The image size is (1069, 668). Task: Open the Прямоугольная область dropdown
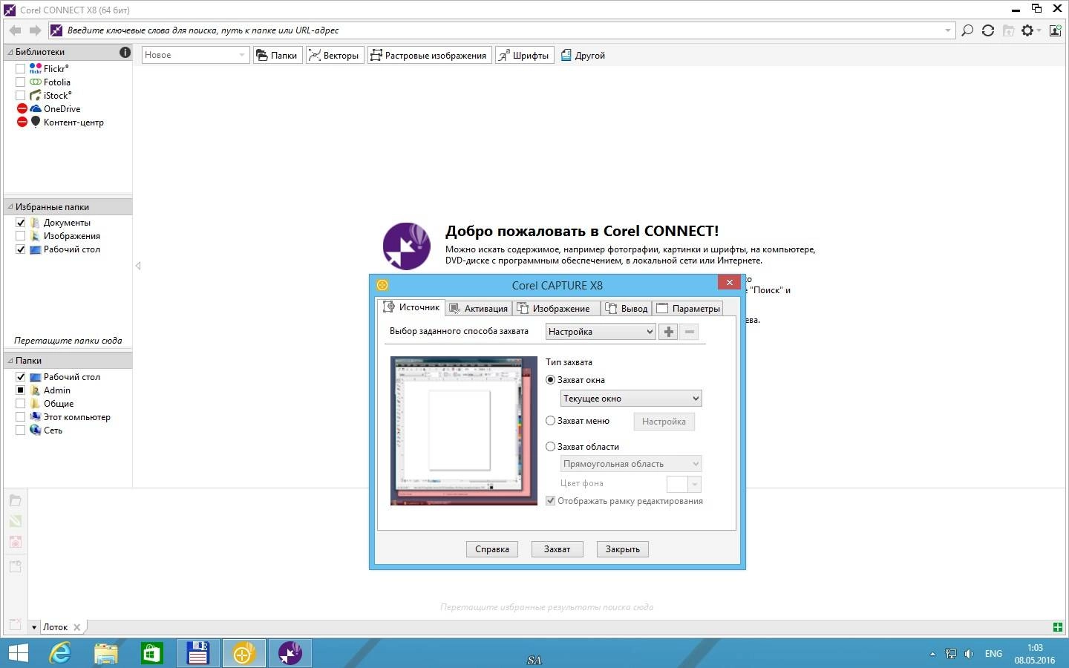[631, 464]
